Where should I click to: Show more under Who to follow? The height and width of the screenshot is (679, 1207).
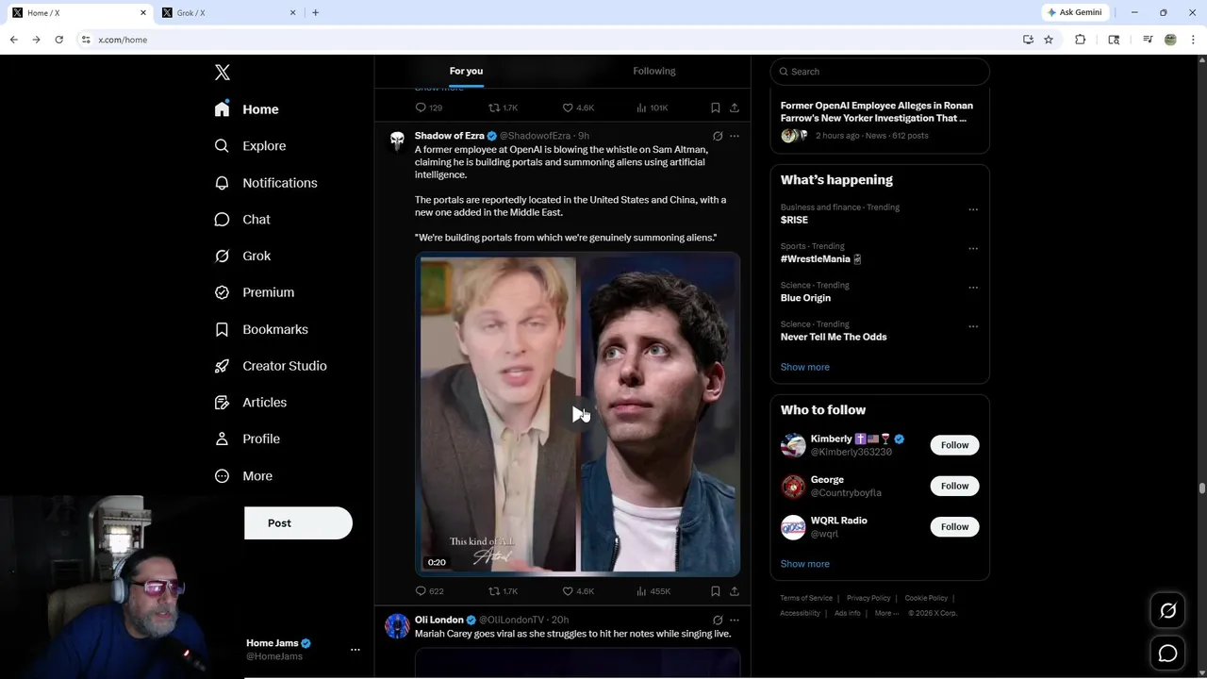805,564
